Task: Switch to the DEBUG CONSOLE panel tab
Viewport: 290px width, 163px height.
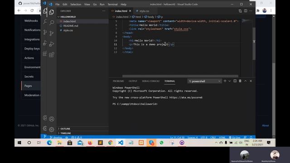Action: point(151,81)
